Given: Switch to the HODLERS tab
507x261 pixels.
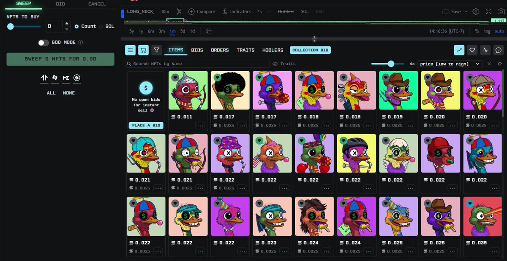Looking at the screenshot, I should tap(273, 50).
